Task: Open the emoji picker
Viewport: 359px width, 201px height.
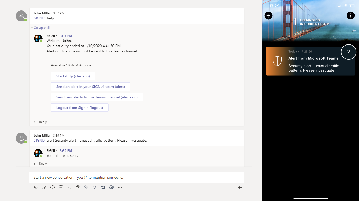Action: [x=53, y=187]
